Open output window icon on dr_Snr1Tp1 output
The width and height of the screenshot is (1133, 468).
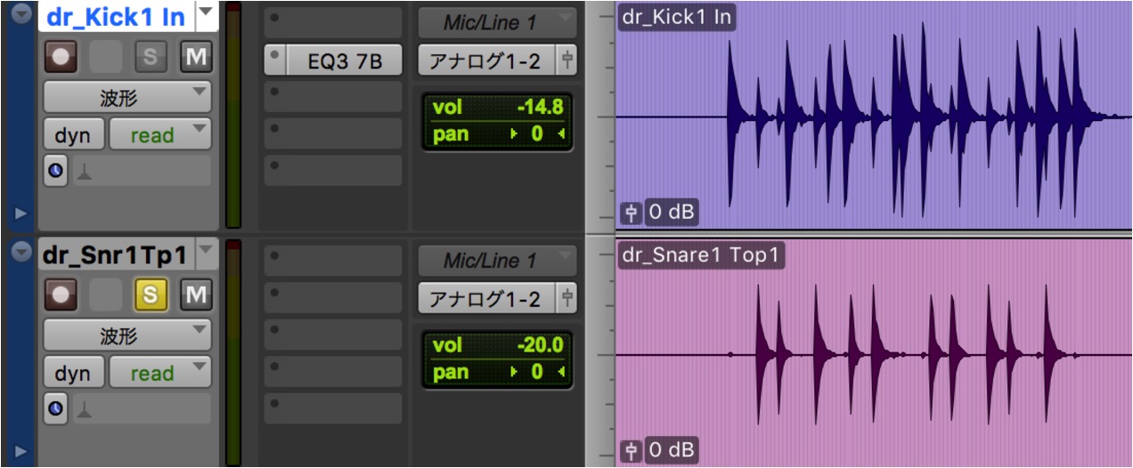pyautogui.click(x=566, y=299)
